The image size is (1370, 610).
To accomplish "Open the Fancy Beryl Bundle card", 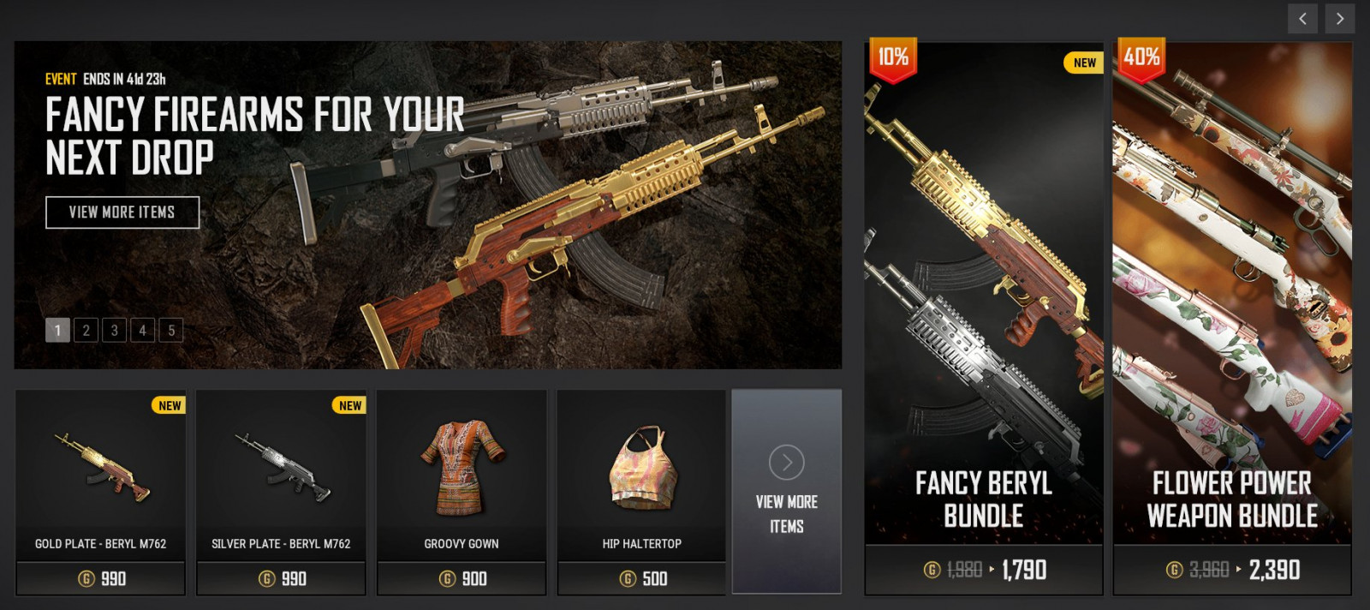I will click(x=984, y=317).
